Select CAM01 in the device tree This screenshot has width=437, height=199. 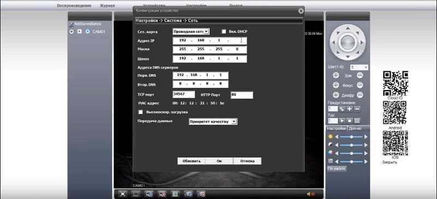pos(99,32)
